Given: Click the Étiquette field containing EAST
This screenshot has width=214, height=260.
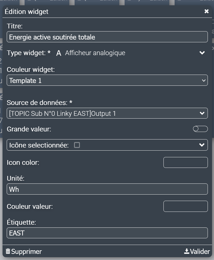Looking at the screenshot, I should (x=107, y=233).
